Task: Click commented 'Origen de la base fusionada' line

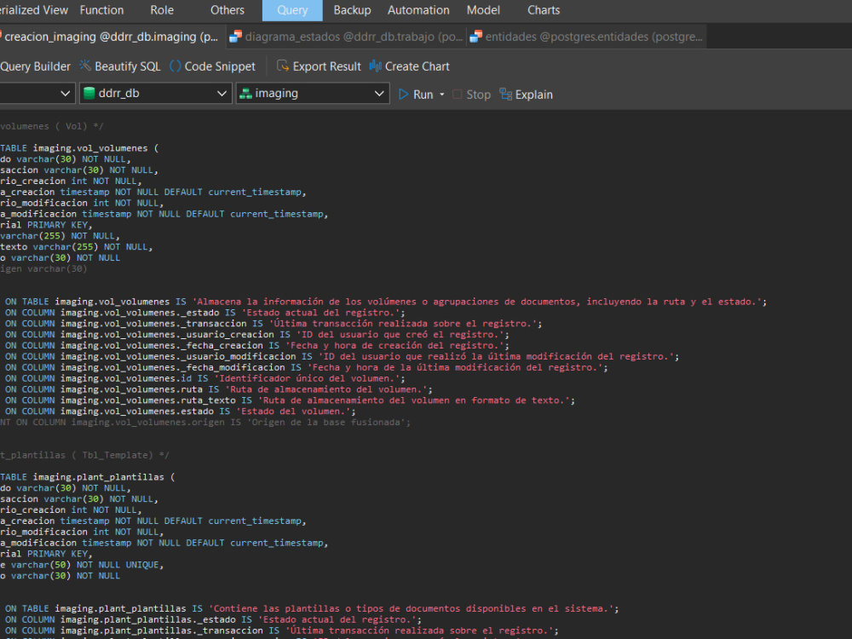Action: point(205,423)
